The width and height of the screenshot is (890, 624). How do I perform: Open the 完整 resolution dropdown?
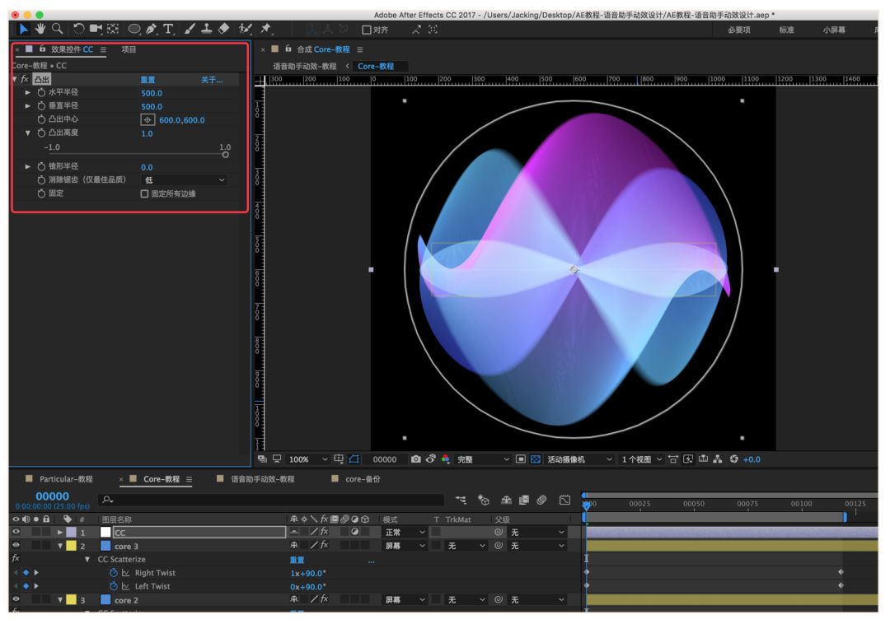483,459
